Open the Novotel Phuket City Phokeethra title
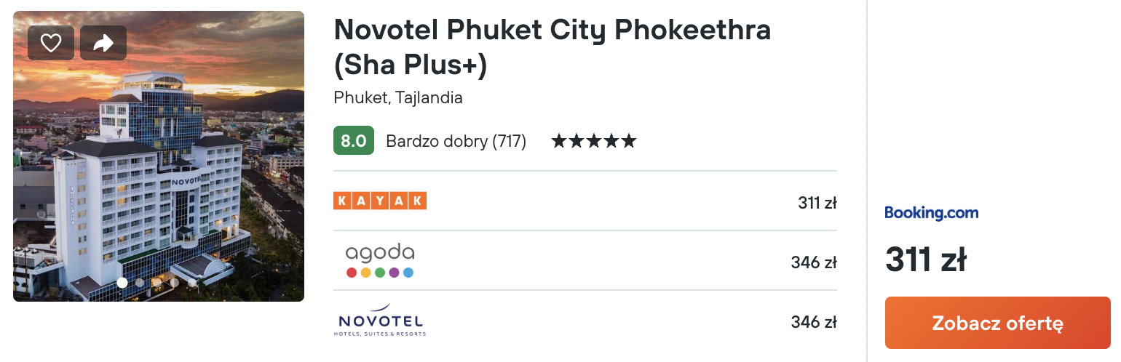 (x=552, y=47)
